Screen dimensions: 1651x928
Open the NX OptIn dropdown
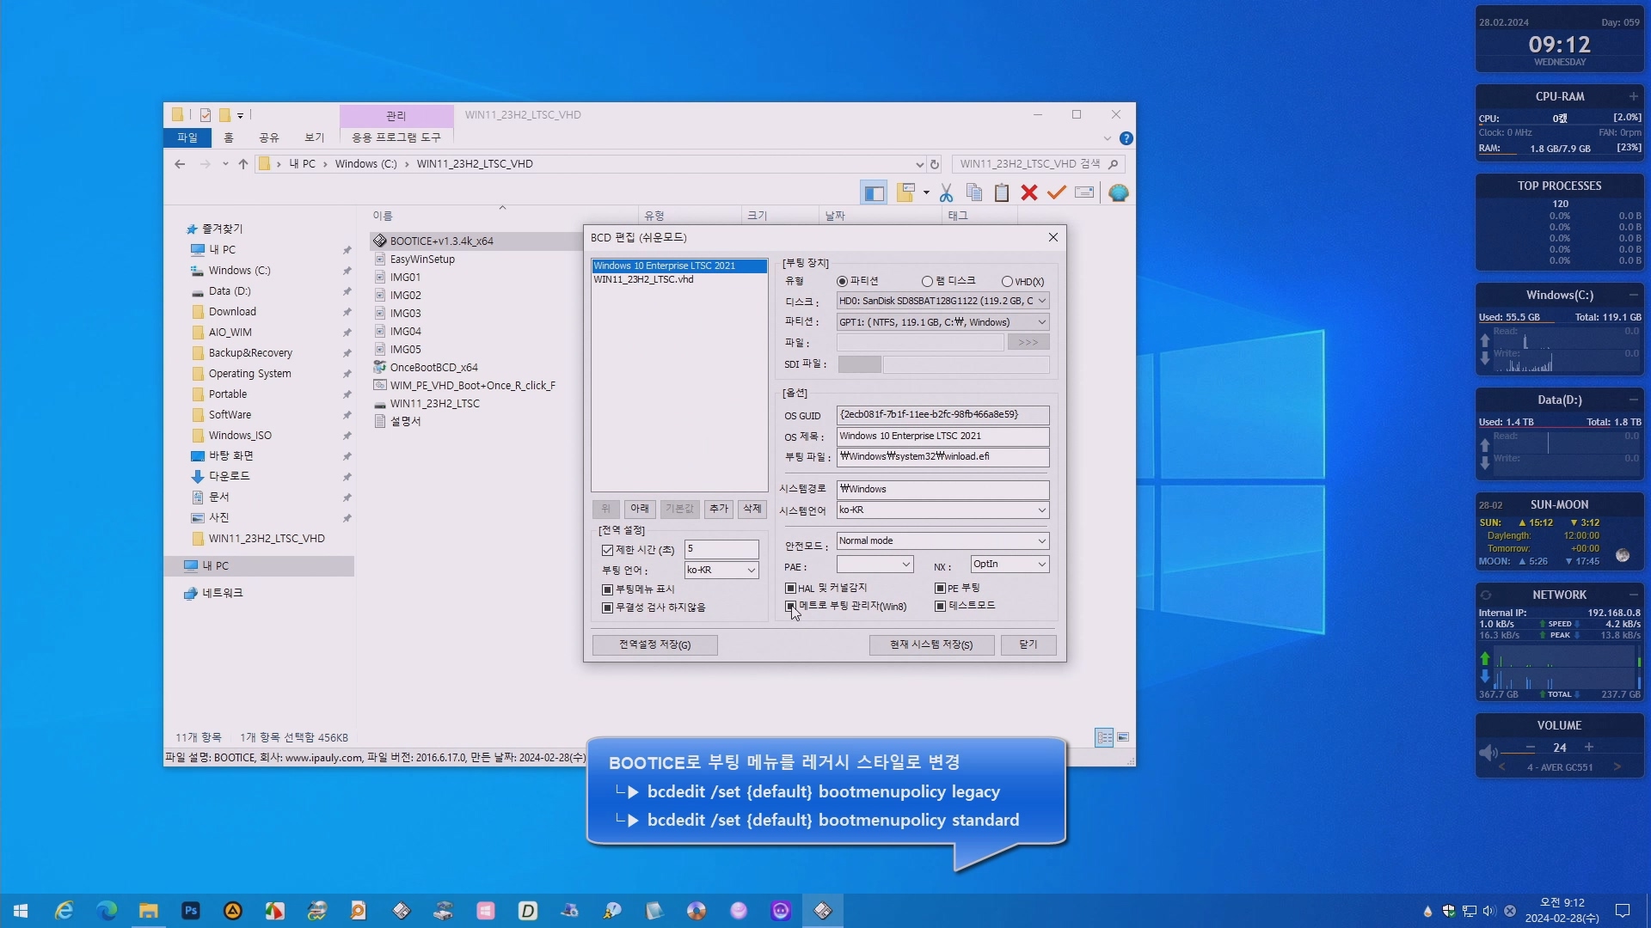[x=1010, y=565]
